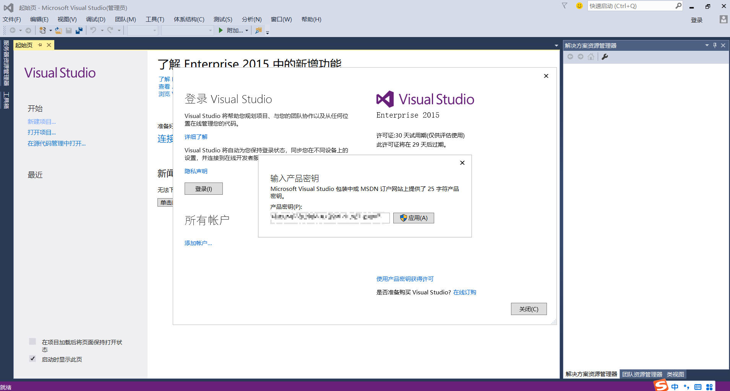The image size is (730, 391).
Task: Open the 工具箱 side tab
Action: 6,100
